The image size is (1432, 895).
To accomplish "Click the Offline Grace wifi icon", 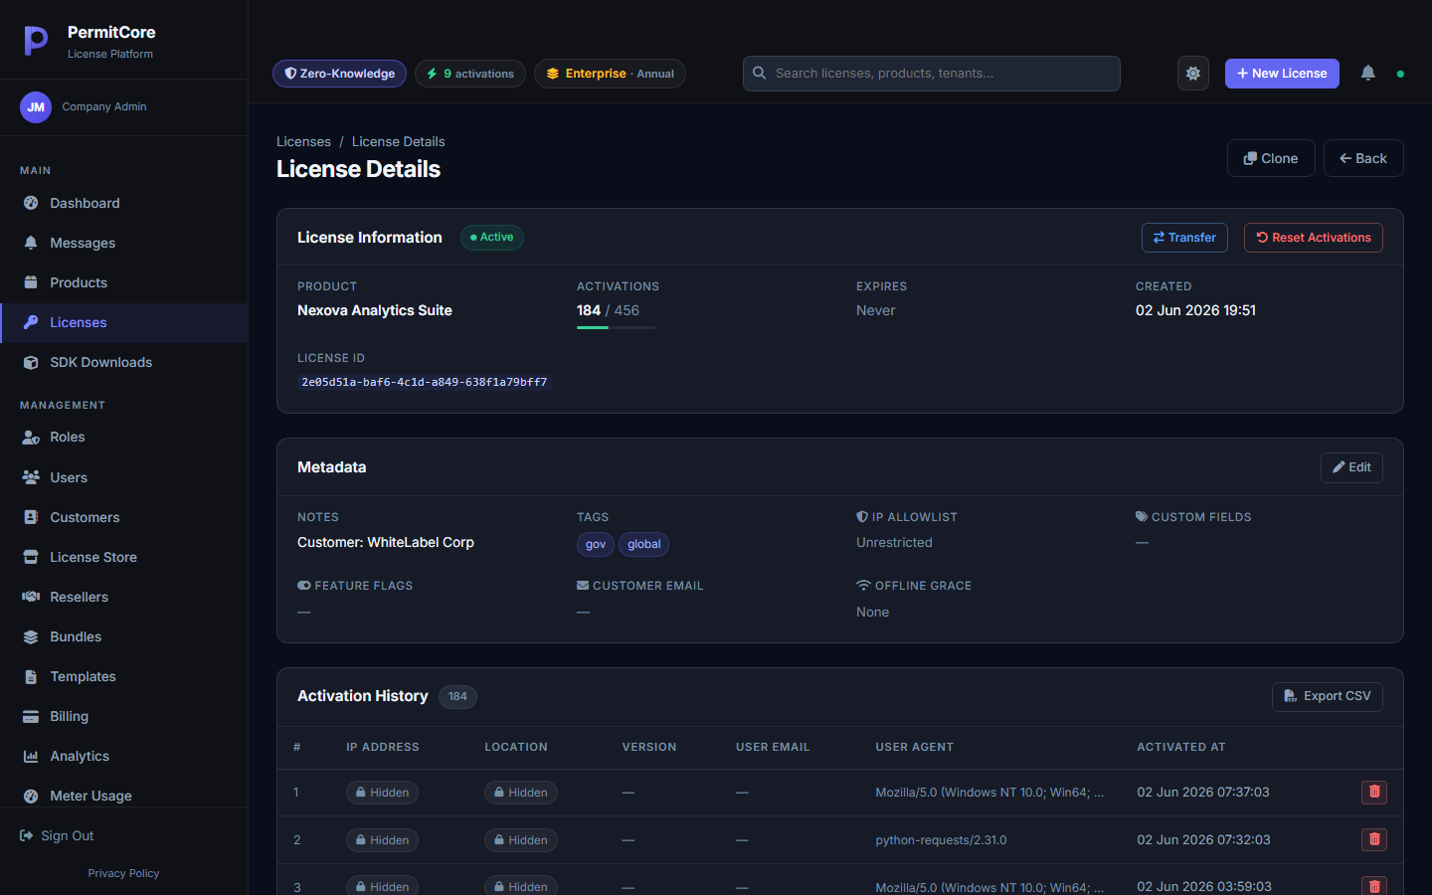I will 863,586.
